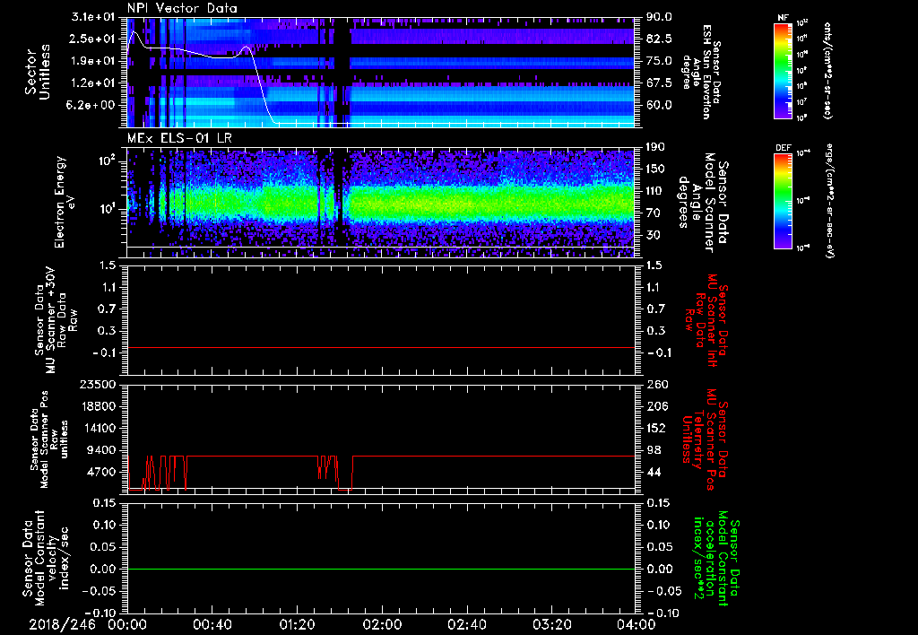
Task: Click the 02:00 time tick label
Action: coord(382,624)
